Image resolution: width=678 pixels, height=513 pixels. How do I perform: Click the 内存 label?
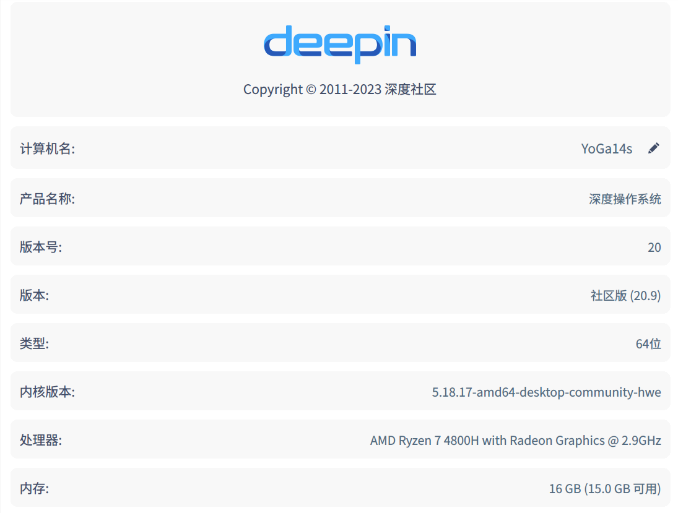coord(34,489)
